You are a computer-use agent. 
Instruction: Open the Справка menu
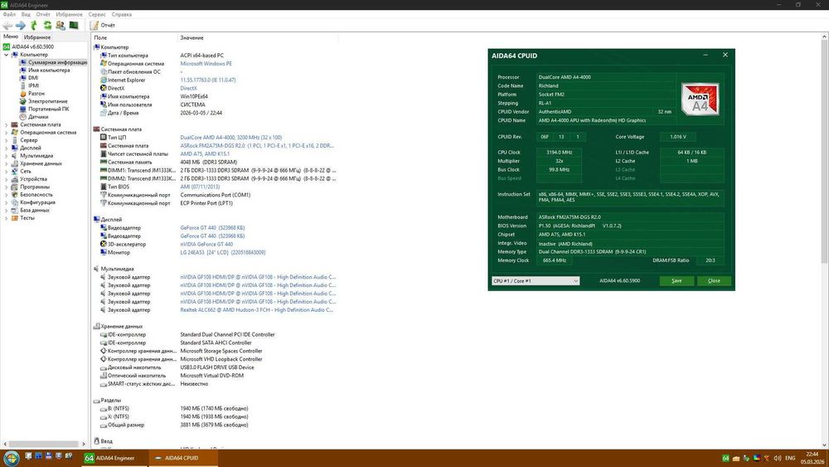[122, 14]
